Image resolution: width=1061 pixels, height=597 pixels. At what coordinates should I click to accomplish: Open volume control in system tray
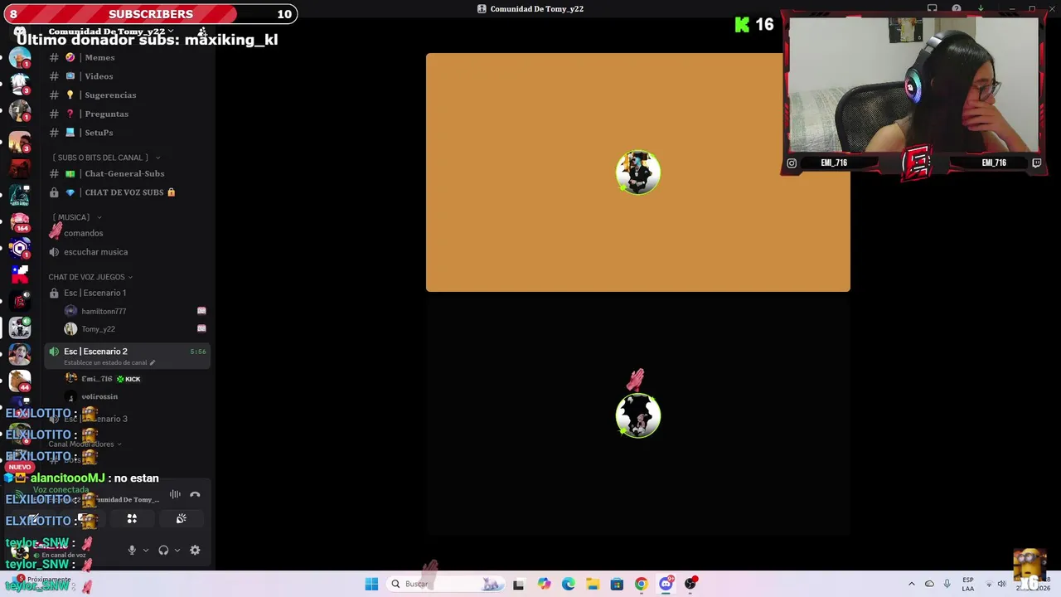pos(1001,584)
